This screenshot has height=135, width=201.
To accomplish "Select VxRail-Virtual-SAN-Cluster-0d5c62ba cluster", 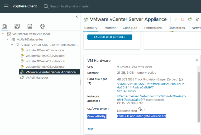I will click(x=50, y=45).
